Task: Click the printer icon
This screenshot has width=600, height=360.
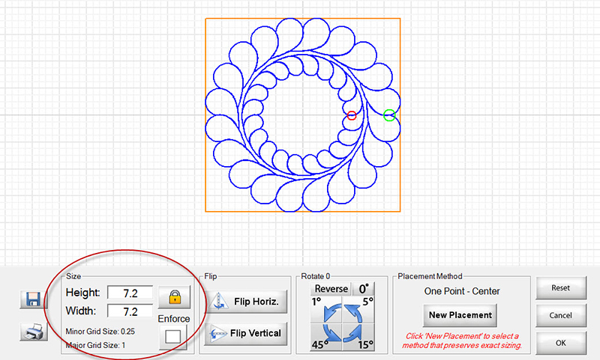Action: pos(32,332)
